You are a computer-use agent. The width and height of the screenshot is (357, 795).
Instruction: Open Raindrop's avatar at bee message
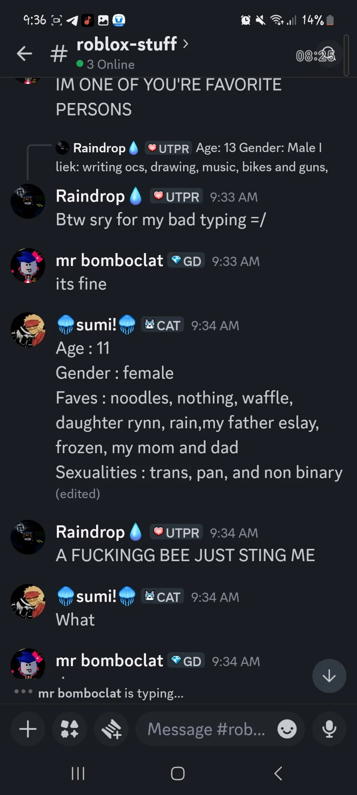click(x=28, y=537)
